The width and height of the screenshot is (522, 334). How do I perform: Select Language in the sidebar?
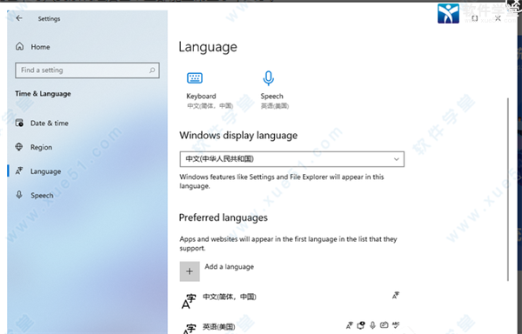[45, 171]
